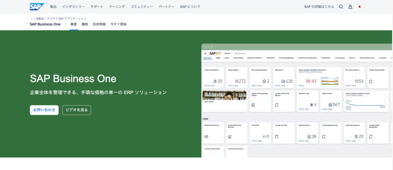Open the クラウド ERP アプリケーション breadcrumb link
Viewport: 393px width, 170px height.
click(66, 18)
